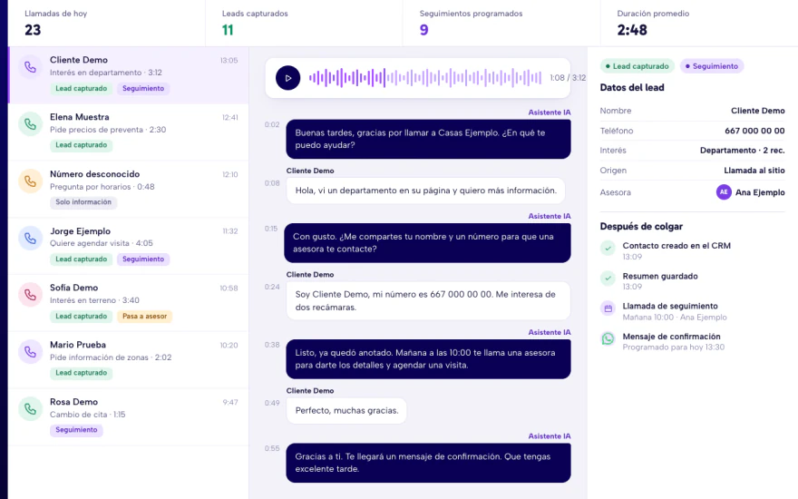Image resolution: width=798 pixels, height=499 pixels.
Task: Select the Número desconocido call
Action: coord(129,189)
